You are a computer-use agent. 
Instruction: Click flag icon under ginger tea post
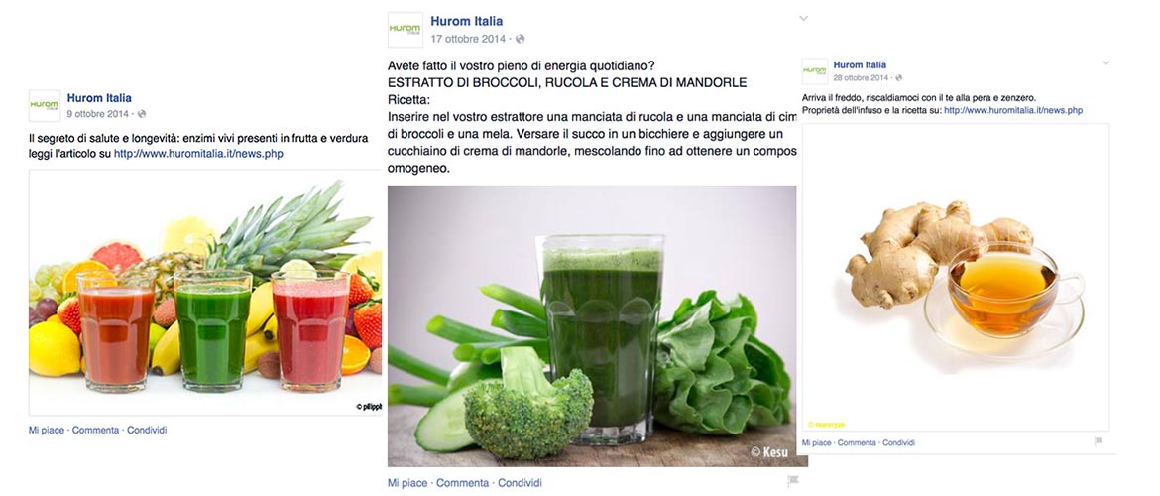[1098, 441]
